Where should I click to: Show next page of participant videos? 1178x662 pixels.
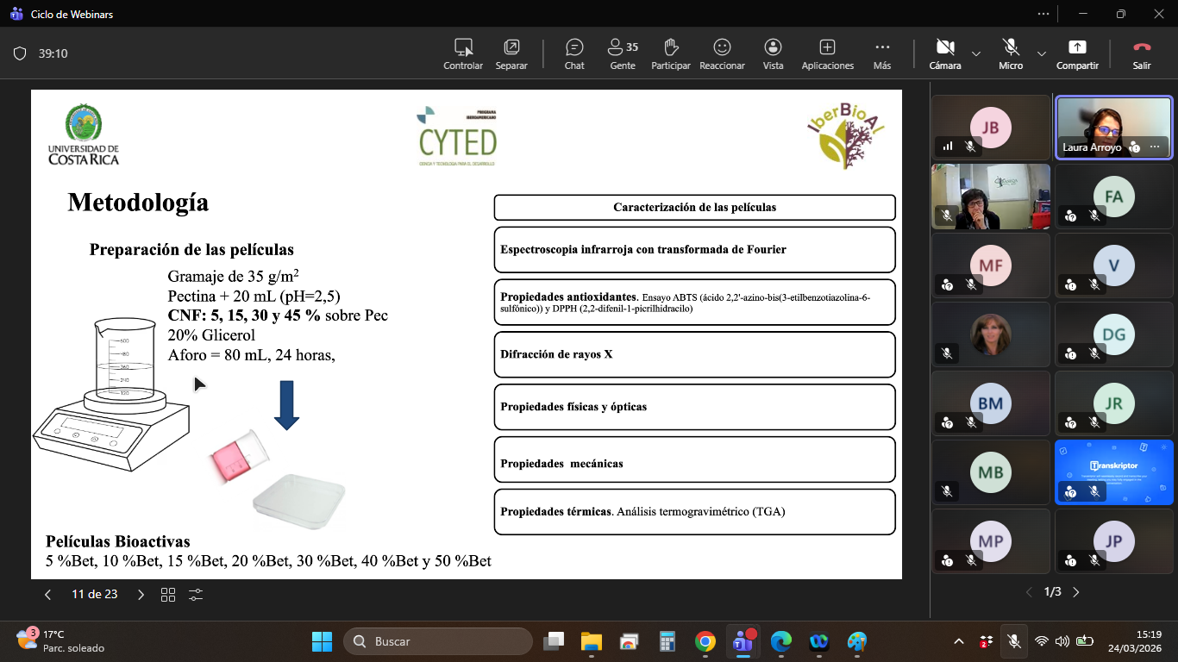coord(1075,592)
